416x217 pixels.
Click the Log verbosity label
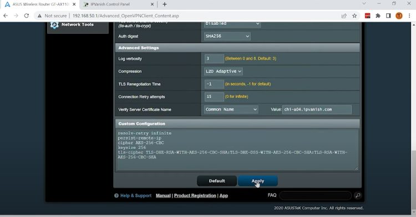130,59
